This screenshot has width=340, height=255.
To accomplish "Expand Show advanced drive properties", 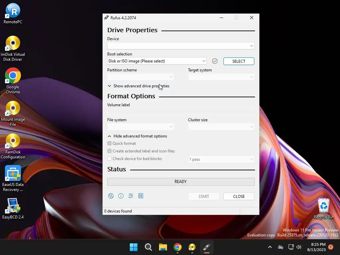I will coord(138,86).
